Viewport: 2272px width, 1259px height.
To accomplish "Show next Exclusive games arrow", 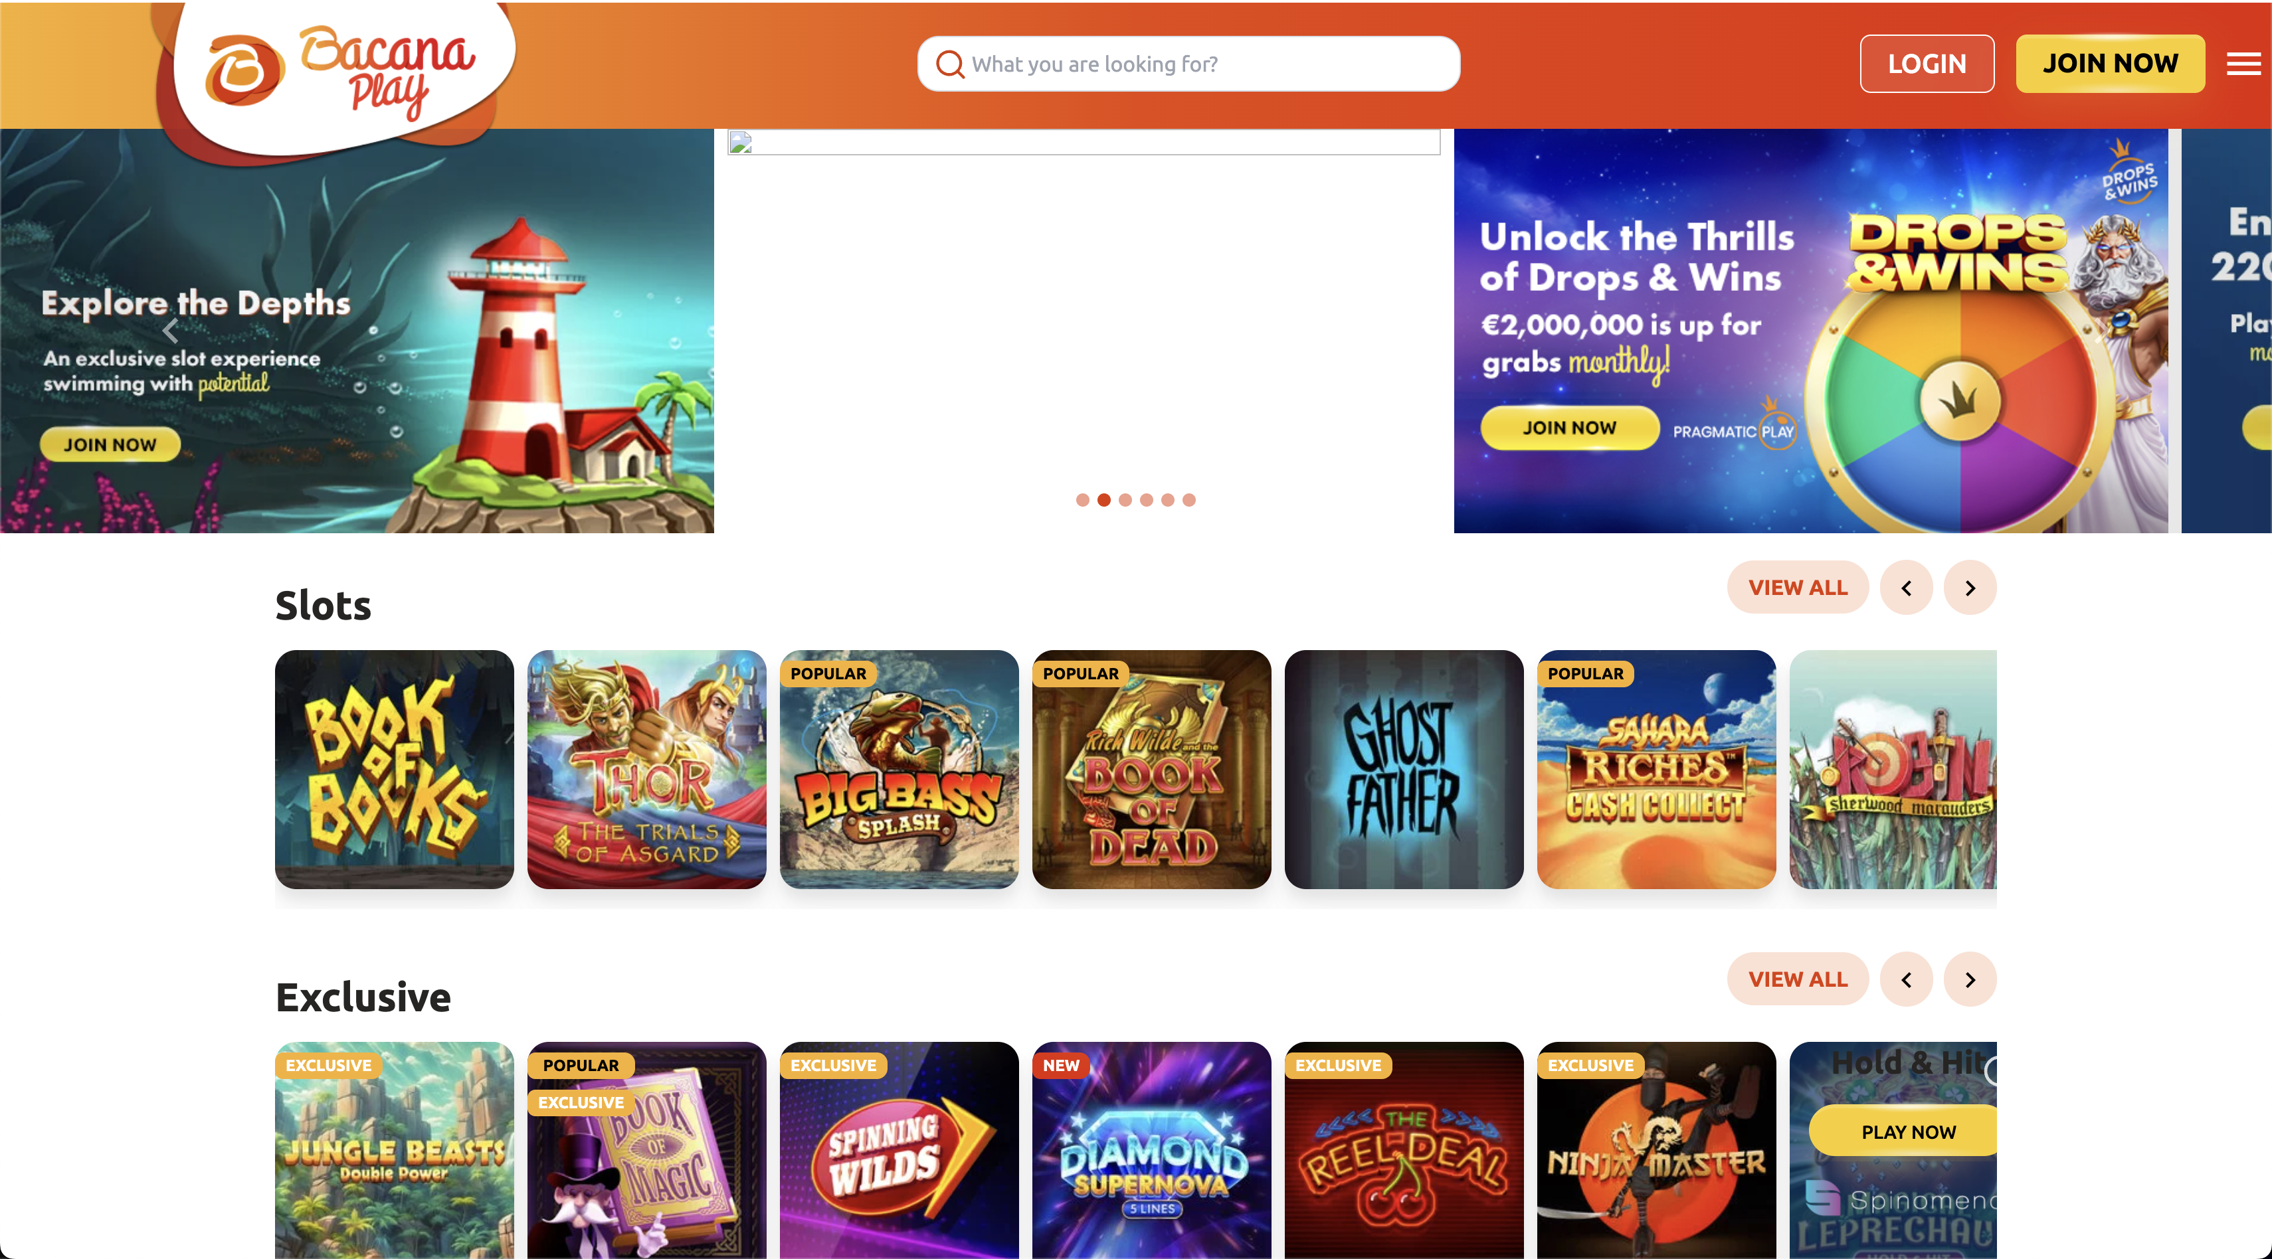I will pyautogui.click(x=1970, y=979).
